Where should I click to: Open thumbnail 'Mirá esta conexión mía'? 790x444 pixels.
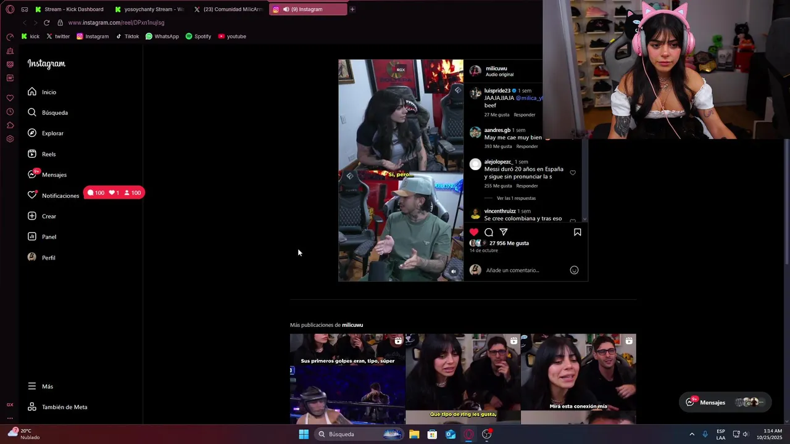coord(578,379)
